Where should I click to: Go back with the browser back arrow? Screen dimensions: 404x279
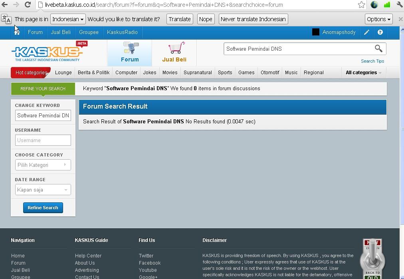click(4, 4)
